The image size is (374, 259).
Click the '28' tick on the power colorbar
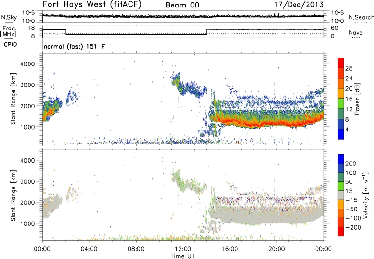(x=349, y=68)
